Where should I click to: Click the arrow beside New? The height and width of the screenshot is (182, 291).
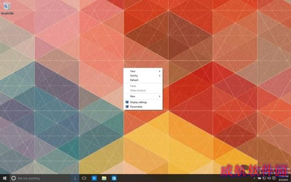[x=160, y=96]
